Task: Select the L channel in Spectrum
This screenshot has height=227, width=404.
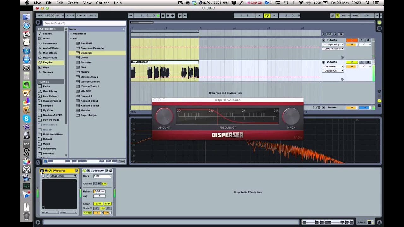Action: (x=95, y=183)
